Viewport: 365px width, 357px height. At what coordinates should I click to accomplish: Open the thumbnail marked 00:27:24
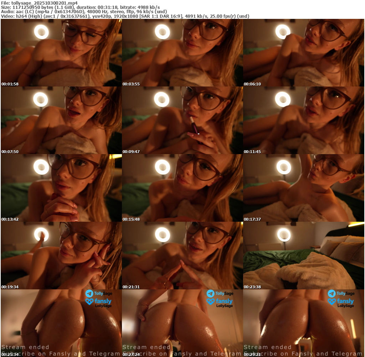pos(182,323)
